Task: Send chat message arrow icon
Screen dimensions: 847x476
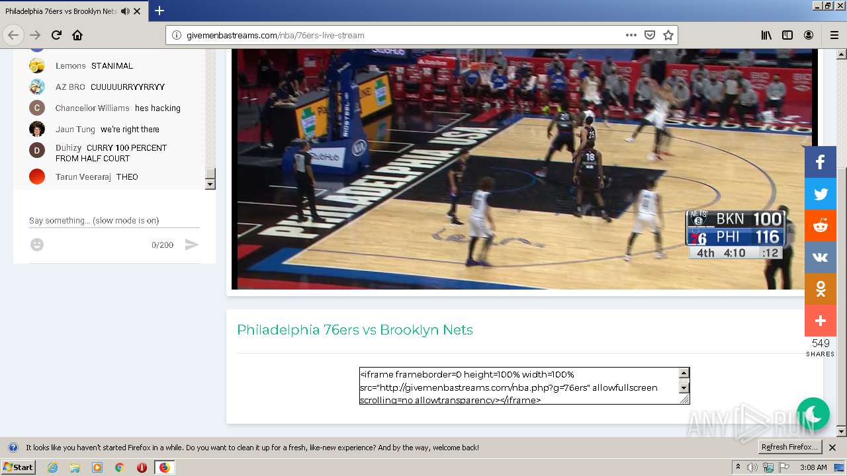Action: [191, 245]
